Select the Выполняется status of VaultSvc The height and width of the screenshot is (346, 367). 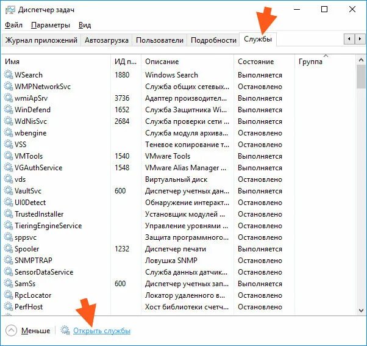pyautogui.click(x=260, y=190)
